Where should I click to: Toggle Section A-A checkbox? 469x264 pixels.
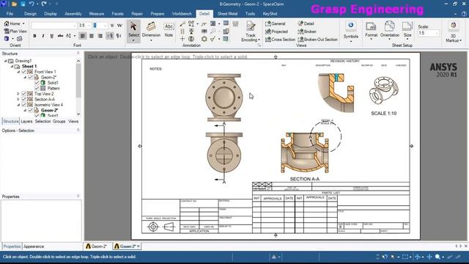(x=23, y=99)
